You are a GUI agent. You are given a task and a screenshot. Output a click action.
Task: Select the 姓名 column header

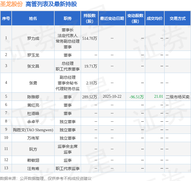pyautogui.click(x=33, y=18)
